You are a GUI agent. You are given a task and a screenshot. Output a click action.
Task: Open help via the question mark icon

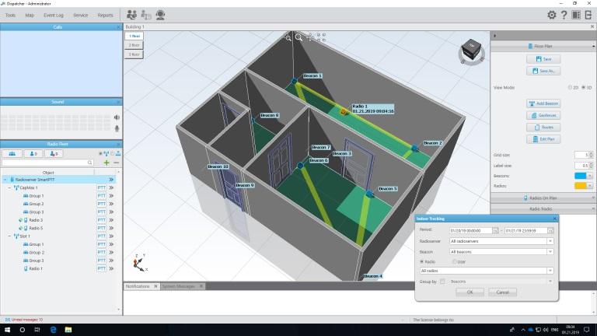click(564, 15)
